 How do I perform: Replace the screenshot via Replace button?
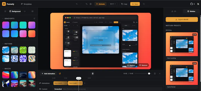pyautogui.click(x=131, y=65)
